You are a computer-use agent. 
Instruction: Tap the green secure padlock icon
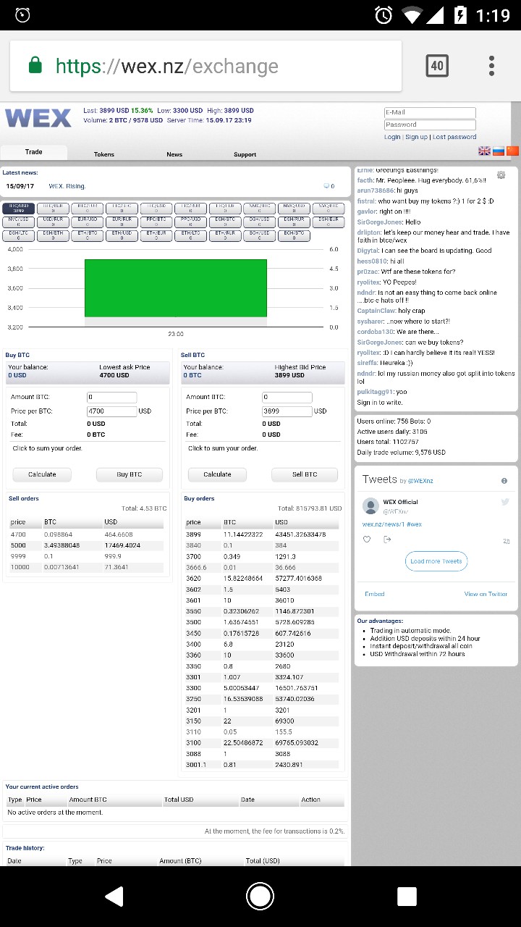point(35,66)
